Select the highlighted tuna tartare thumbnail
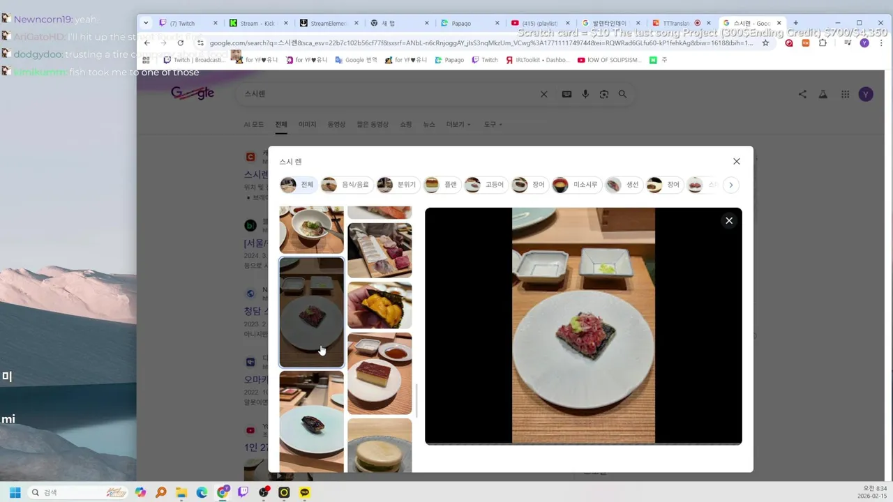Screen dimensions: 893x502 point(311,312)
